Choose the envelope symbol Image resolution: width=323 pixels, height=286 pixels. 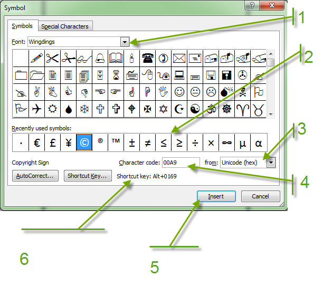tap(179, 58)
